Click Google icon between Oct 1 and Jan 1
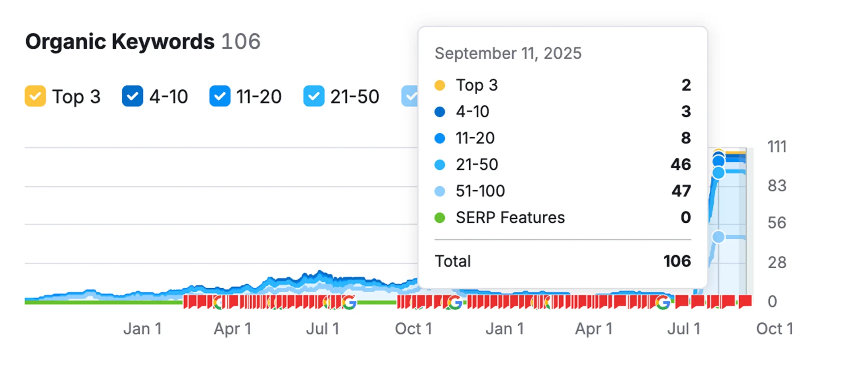 [455, 302]
